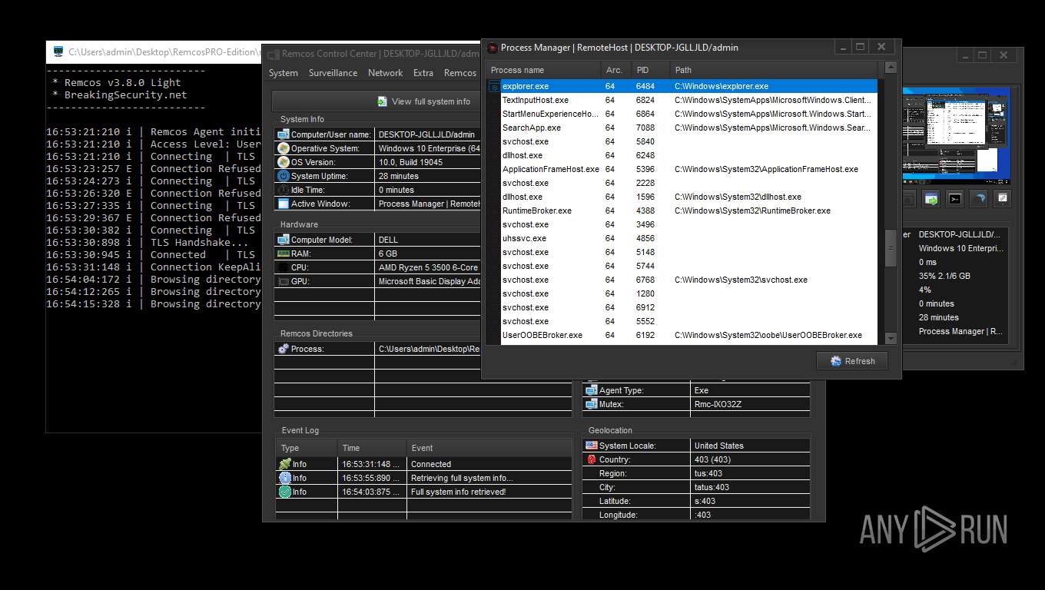Viewport: 1045px width, 590px height.
Task: Click the process list scrollbar thumb
Action: pos(891,248)
